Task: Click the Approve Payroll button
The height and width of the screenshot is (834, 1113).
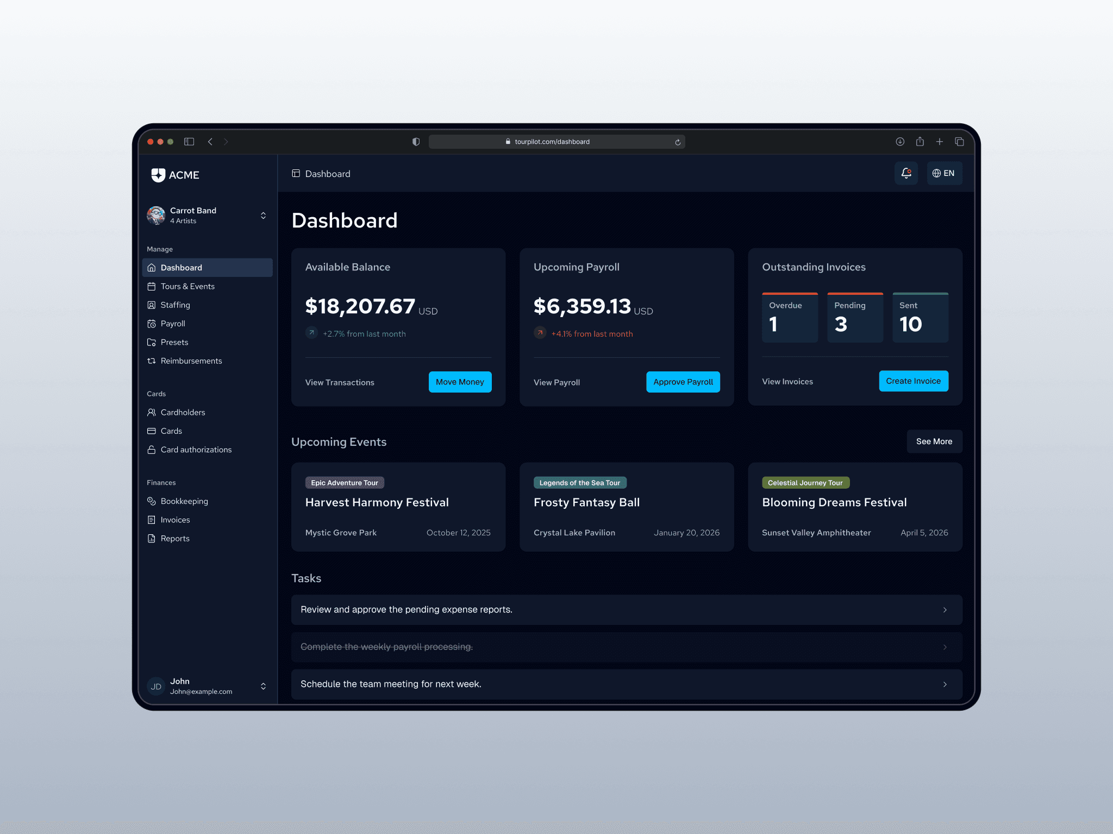Action: 683,382
